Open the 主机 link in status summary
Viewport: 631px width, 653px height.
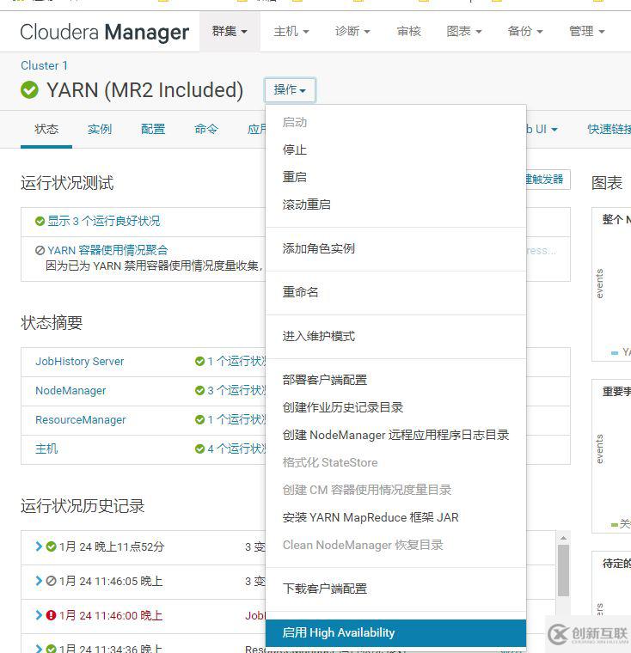pos(46,449)
